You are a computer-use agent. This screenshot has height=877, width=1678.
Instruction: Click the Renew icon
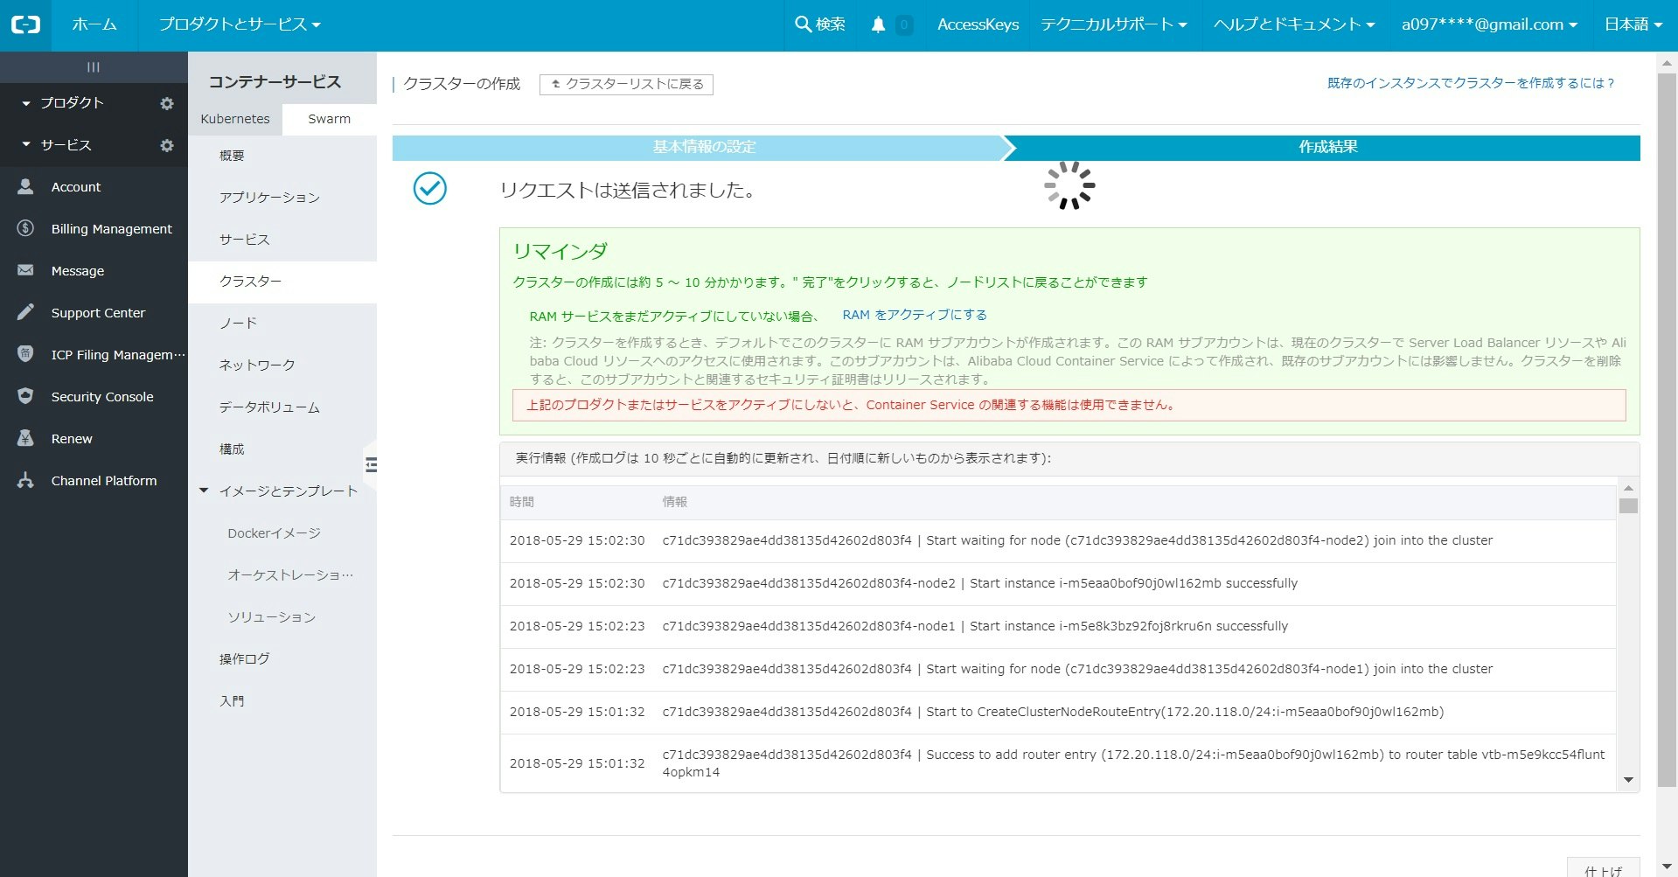tap(25, 438)
